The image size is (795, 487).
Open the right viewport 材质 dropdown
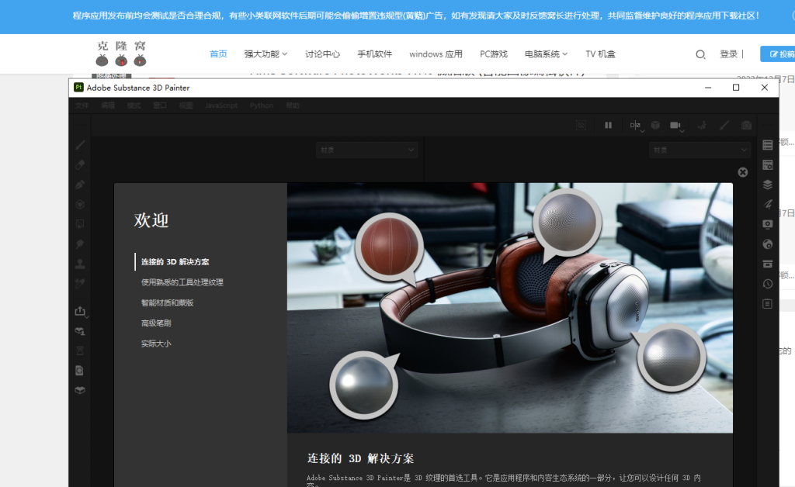(x=700, y=150)
